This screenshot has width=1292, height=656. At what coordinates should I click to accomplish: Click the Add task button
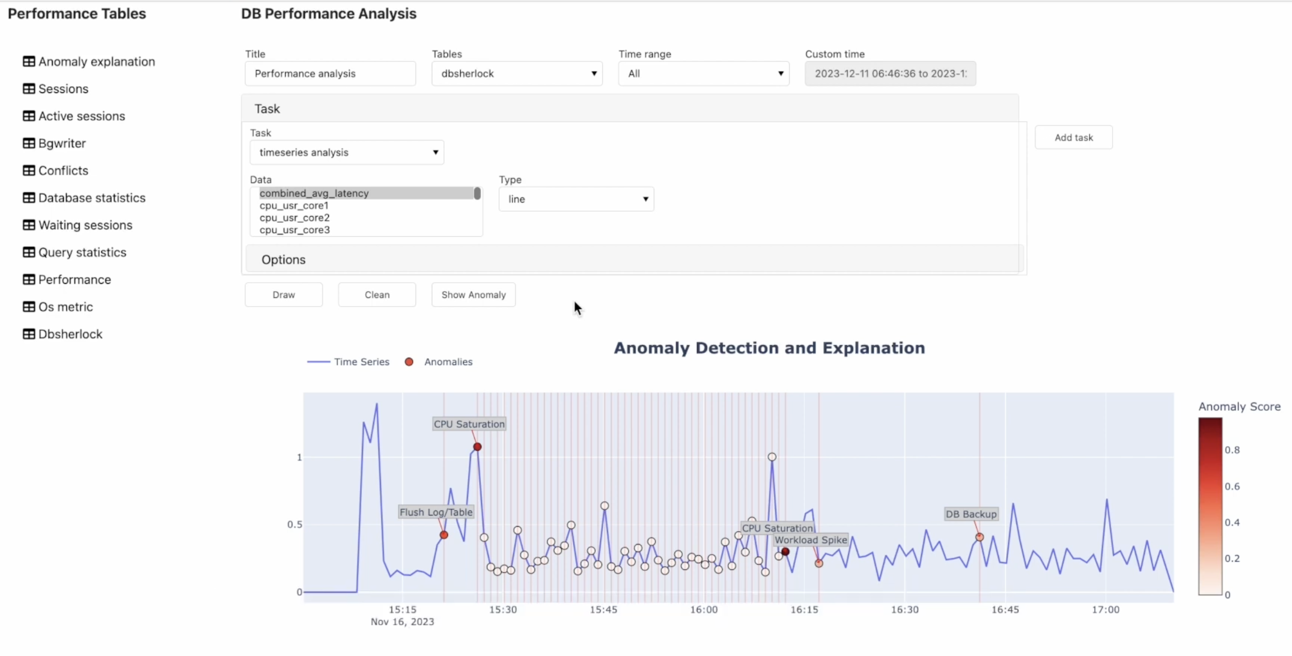point(1074,137)
